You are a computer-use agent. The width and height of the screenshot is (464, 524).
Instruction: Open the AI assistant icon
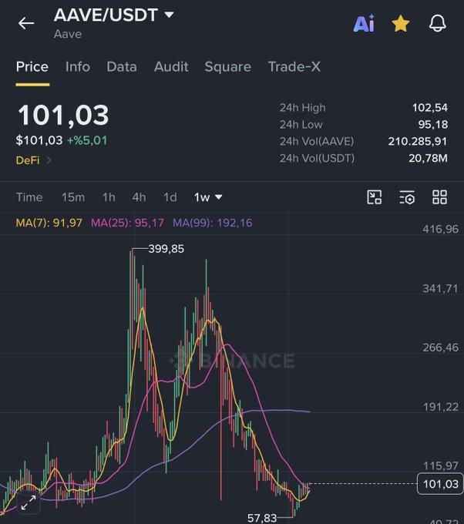tap(364, 23)
